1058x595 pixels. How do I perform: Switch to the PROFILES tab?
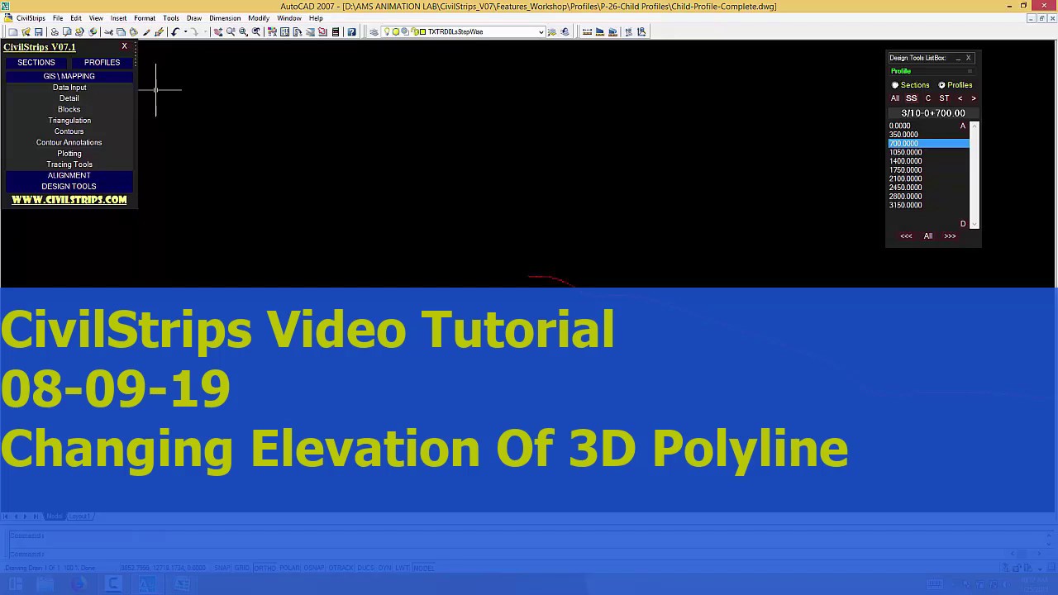click(x=102, y=63)
